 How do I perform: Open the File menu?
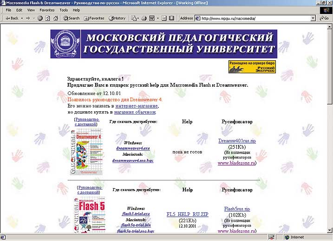pyautogui.click(x=8, y=10)
